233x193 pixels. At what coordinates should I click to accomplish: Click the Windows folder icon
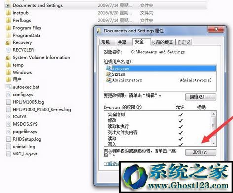pos(8,72)
